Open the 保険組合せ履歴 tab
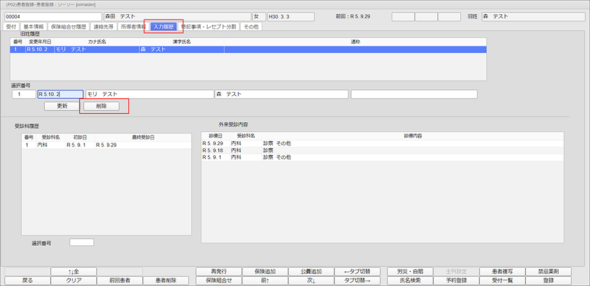The height and width of the screenshot is (286, 590). click(x=70, y=27)
